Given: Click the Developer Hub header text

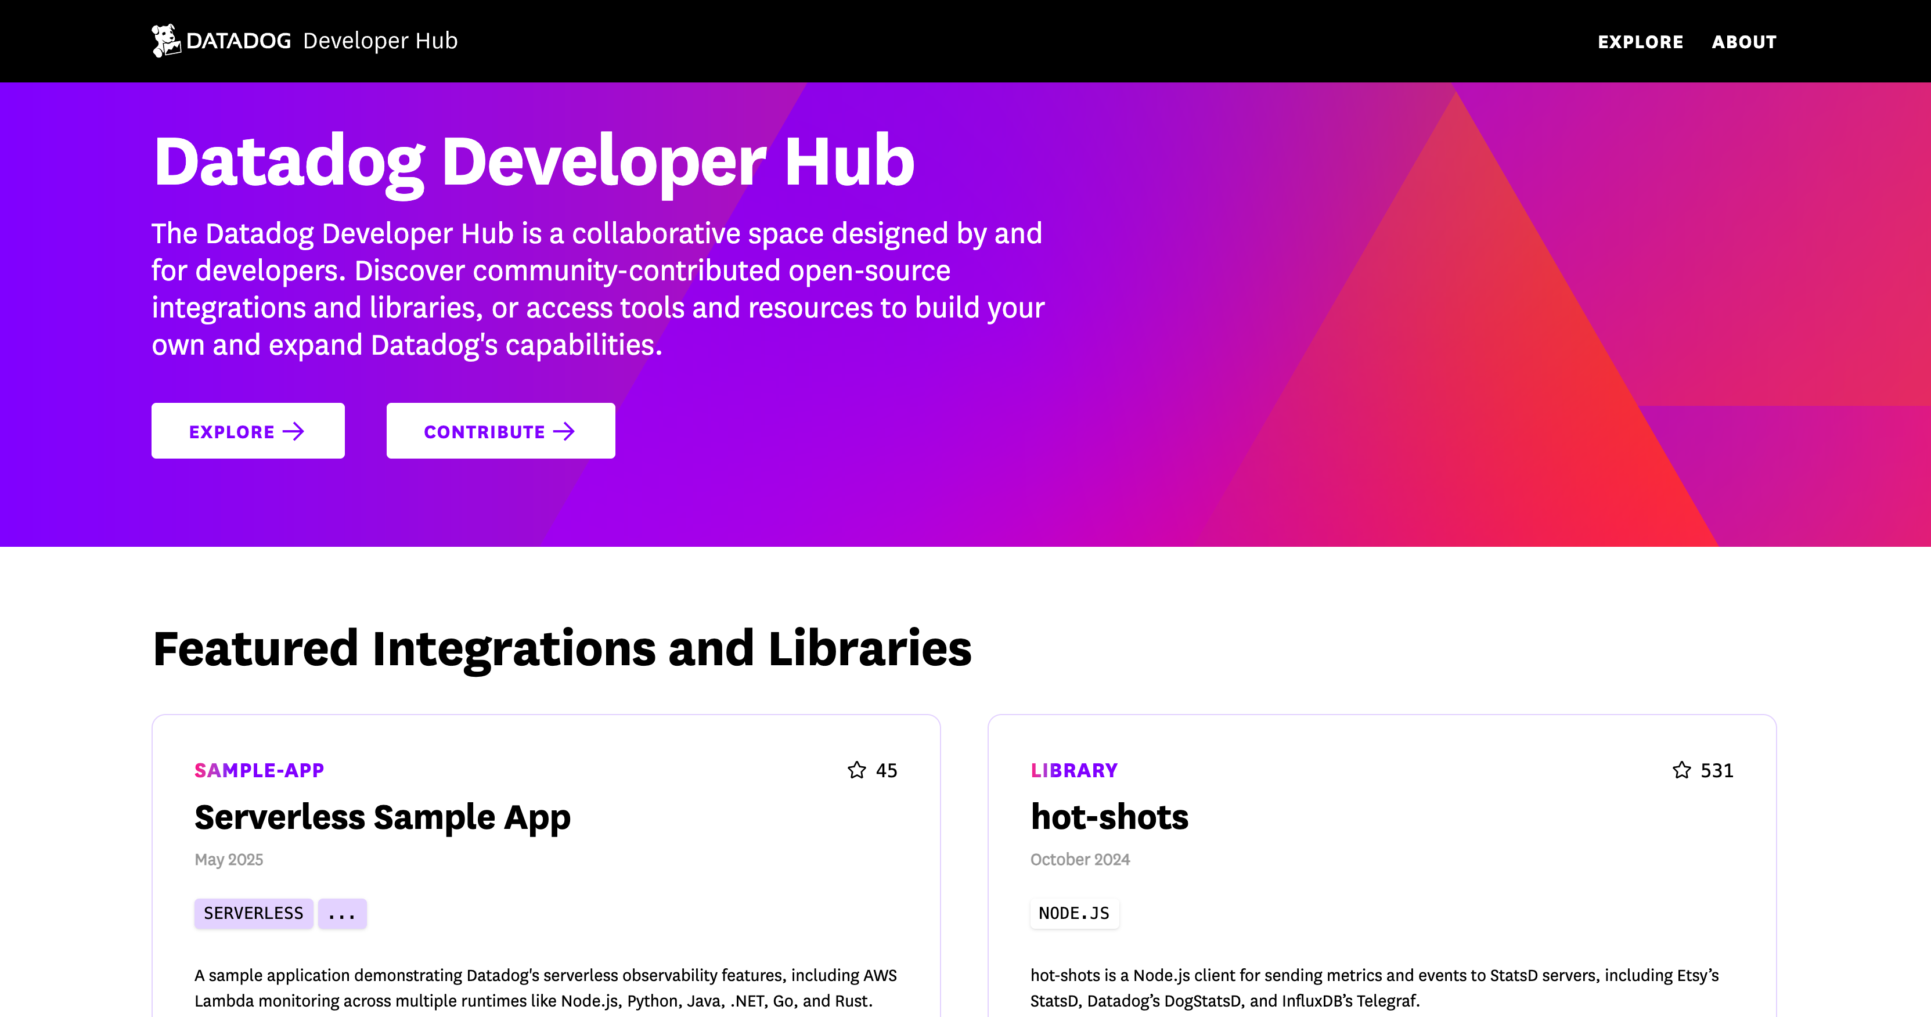Looking at the screenshot, I should (x=381, y=39).
